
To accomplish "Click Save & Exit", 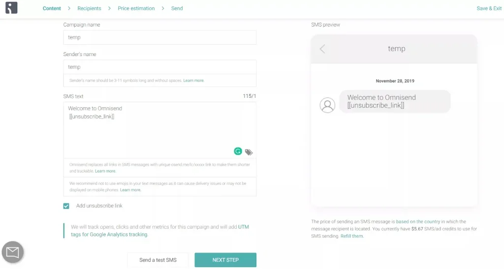I will pyautogui.click(x=489, y=8).
